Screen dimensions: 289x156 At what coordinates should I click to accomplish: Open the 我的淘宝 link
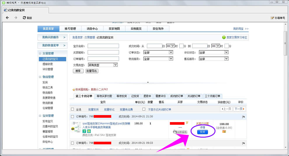[241, 29]
